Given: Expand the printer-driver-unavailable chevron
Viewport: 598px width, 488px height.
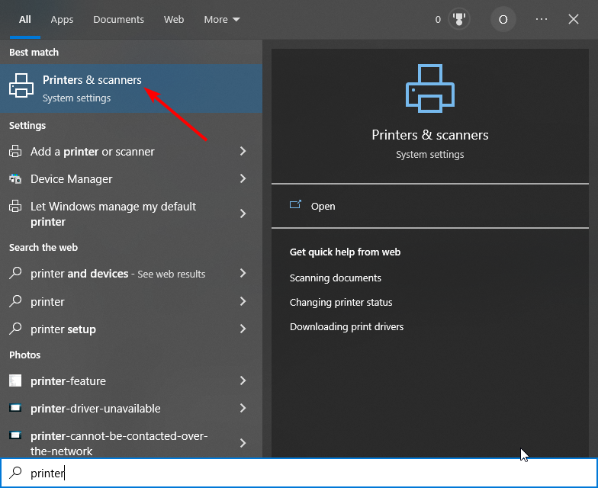Looking at the screenshot, I should point(243,408).
